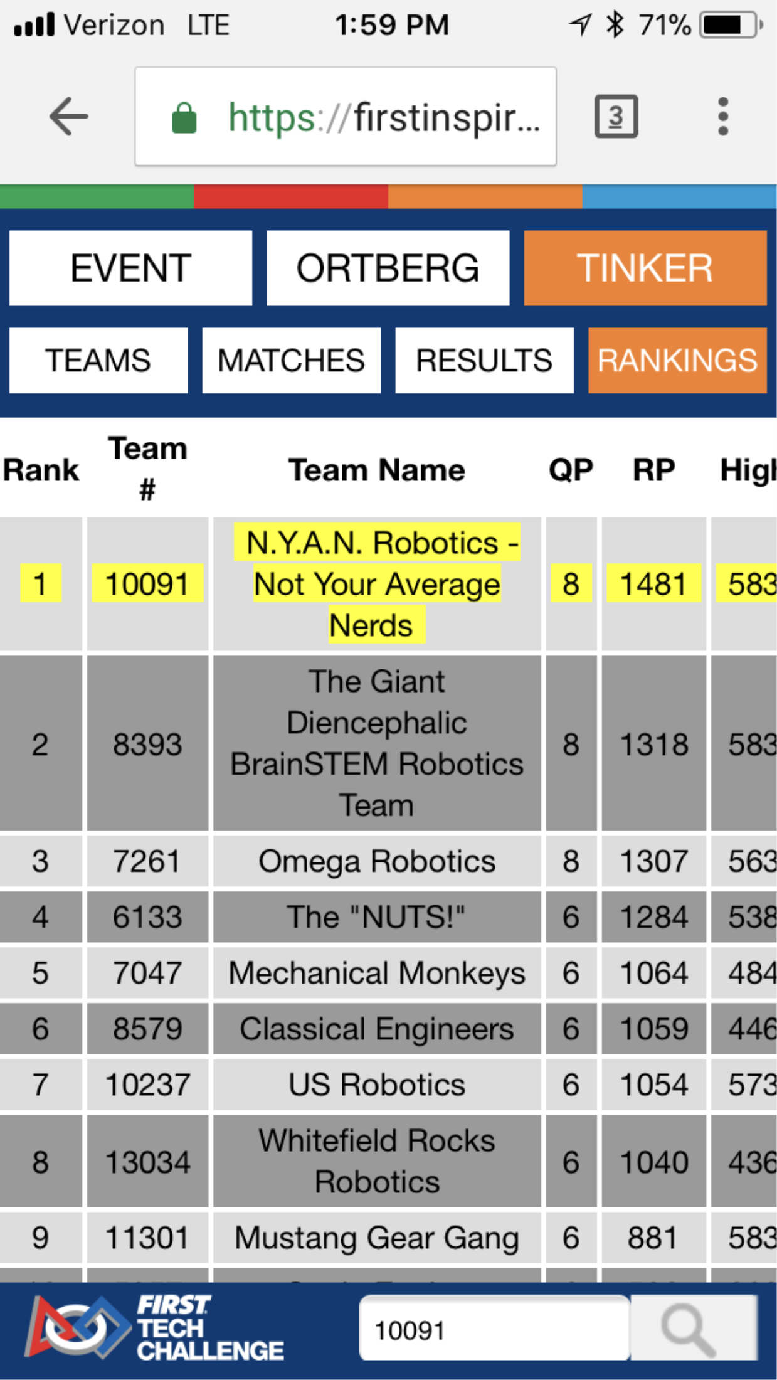The image size is (777, 1380).
Task: Open the MATCHES section
Action: [x=292, y=361]
